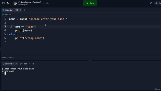161x91 pixels.
Task: Click the "please enter your name SEaN" console line
Action: click(x=18, y=69)
